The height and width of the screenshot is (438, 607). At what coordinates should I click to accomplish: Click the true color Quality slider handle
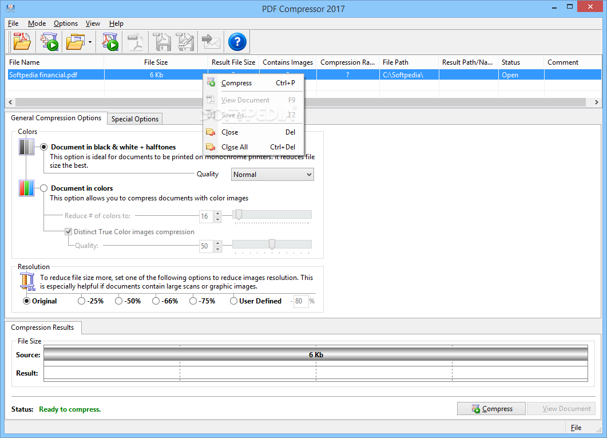click(x=272, y=244)
